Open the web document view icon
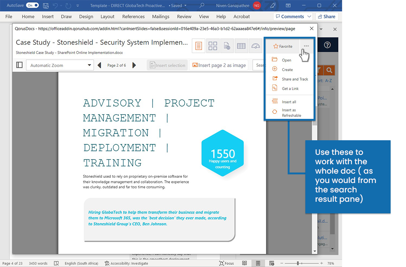Screen dimensions: 406x267 [x=227, y=46]
